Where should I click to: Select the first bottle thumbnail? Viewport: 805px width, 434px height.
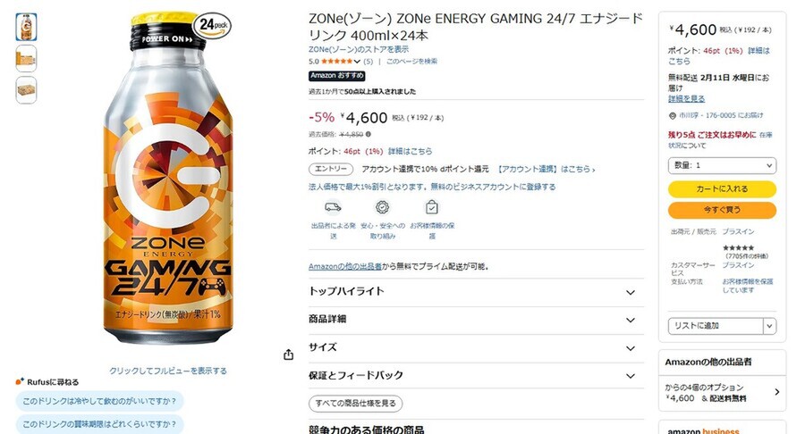coord(26,27)
